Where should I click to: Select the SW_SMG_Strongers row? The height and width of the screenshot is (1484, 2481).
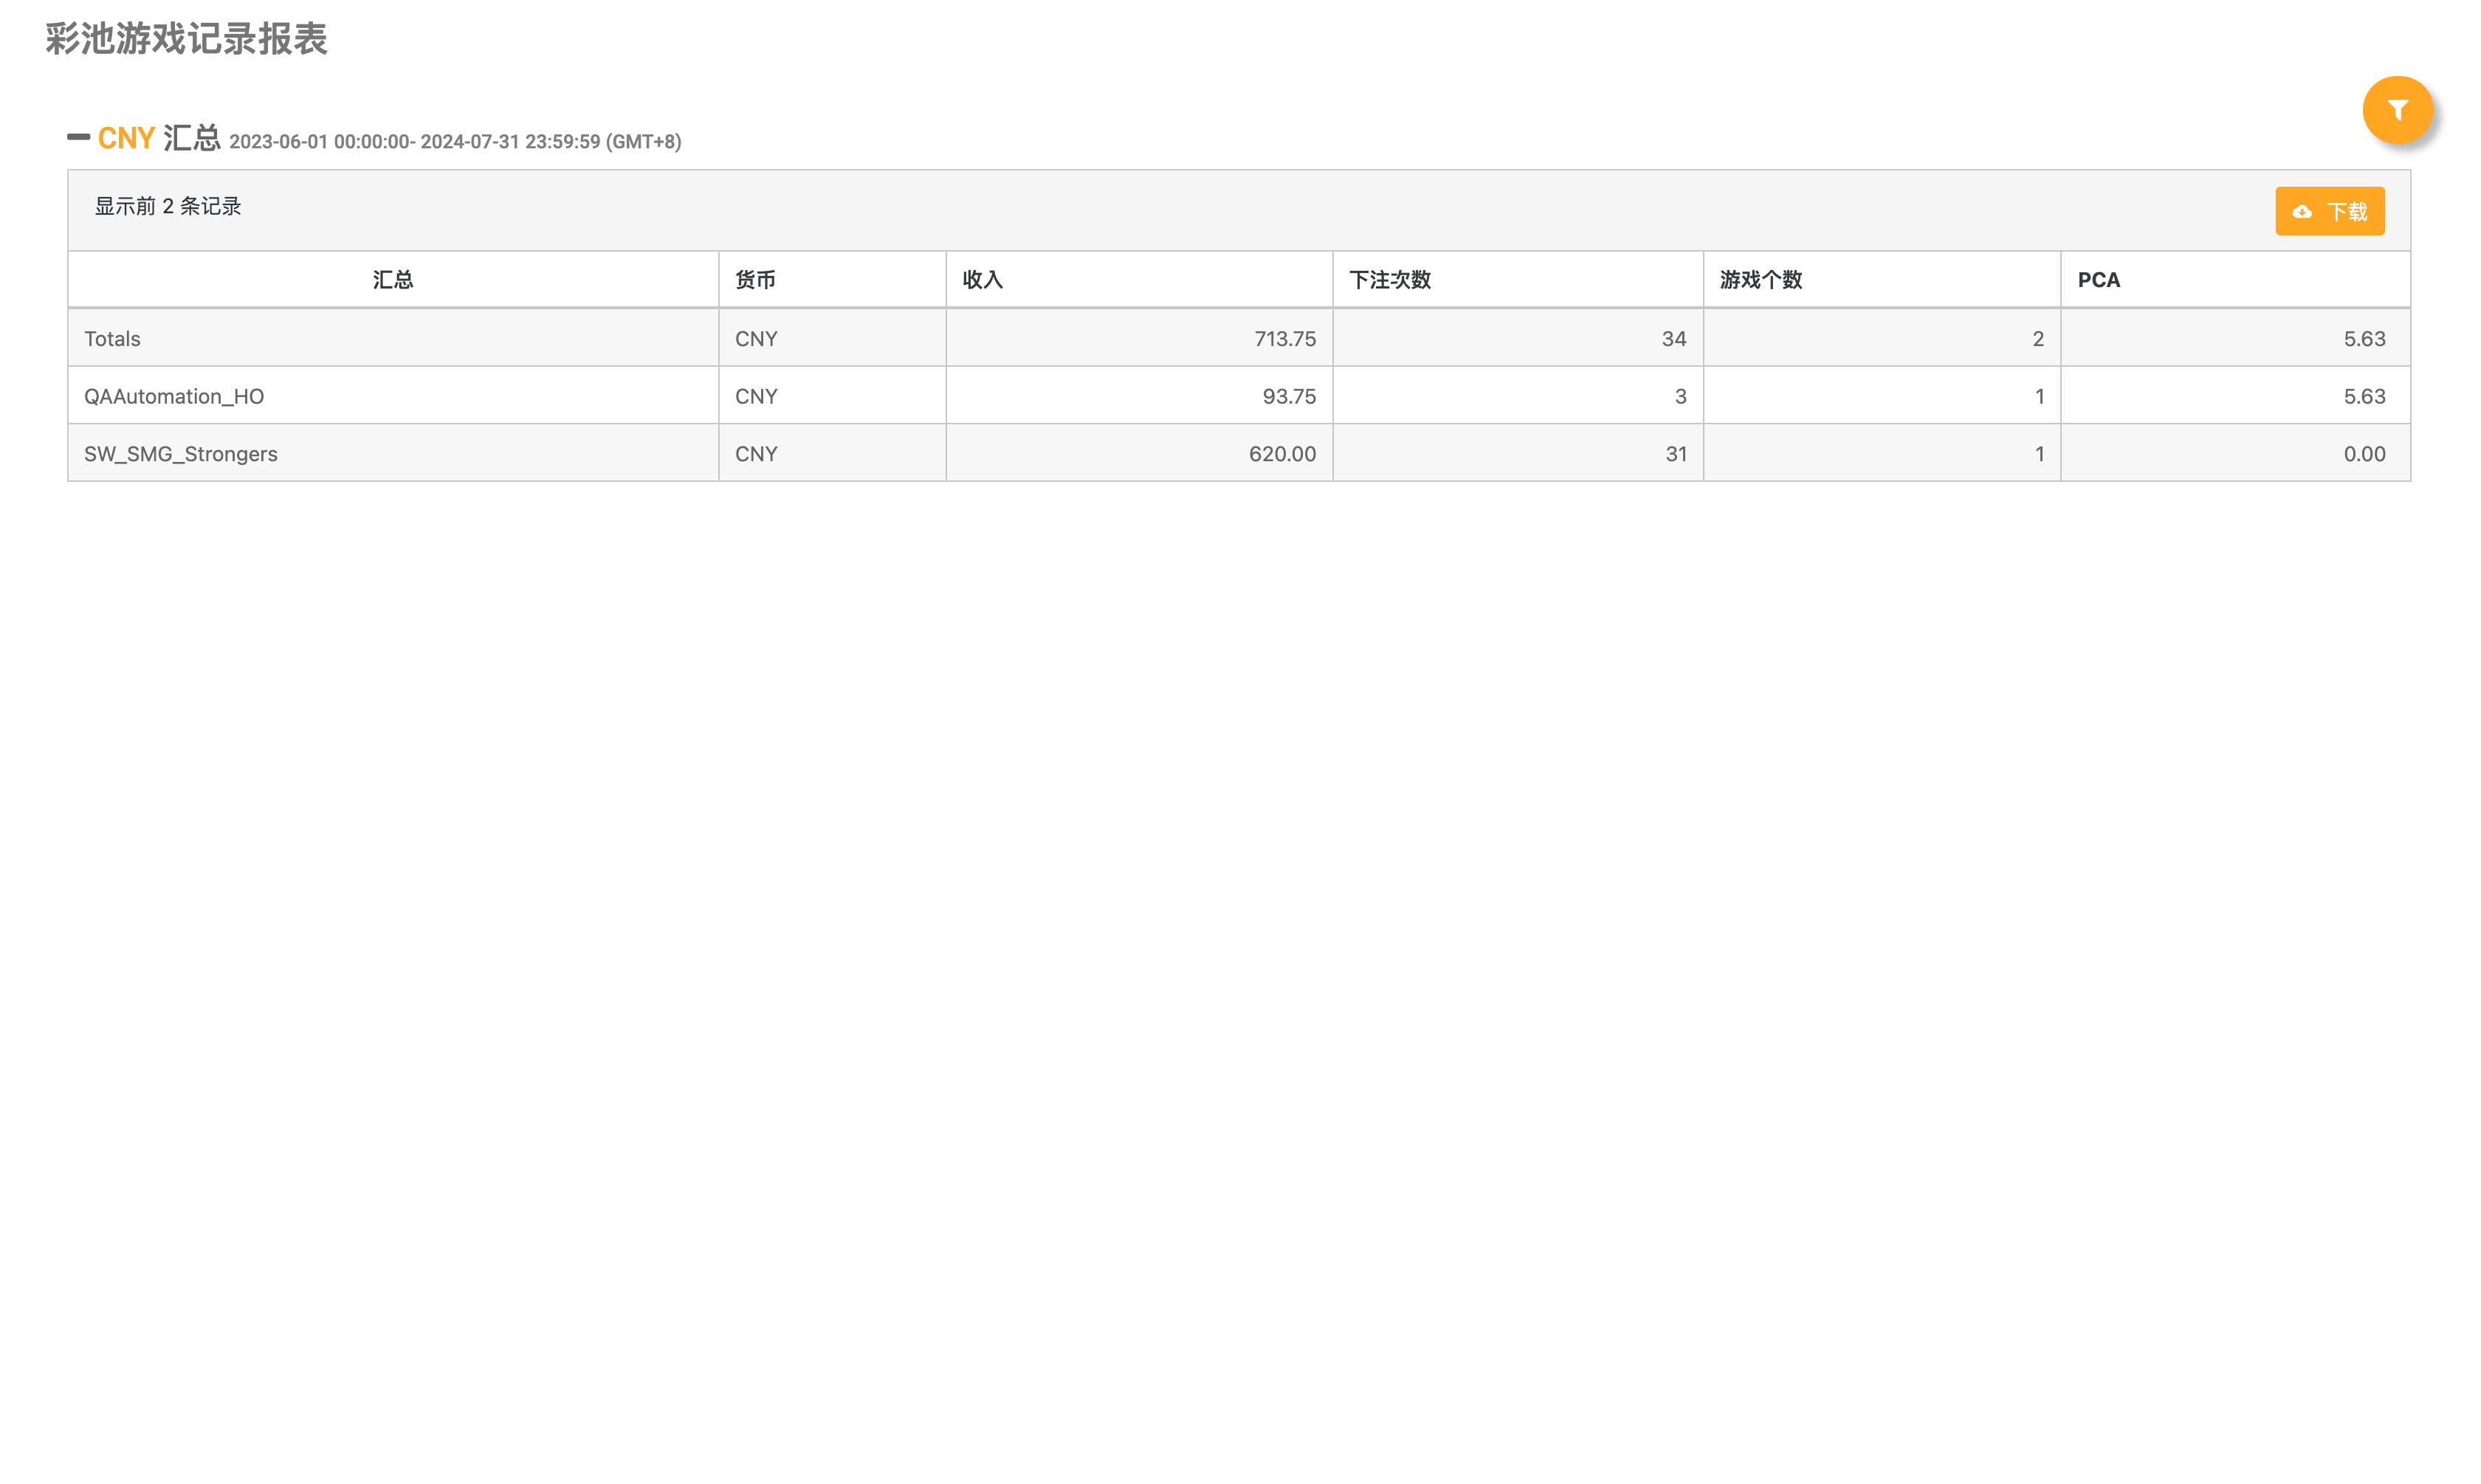click(181, 454)
